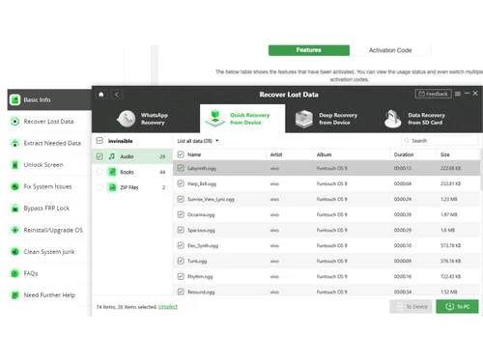The width and height of the screenshot is (483, 362).
Task: Click the Unlock Screen sidebar icon
Action: (x=14, y=165)
